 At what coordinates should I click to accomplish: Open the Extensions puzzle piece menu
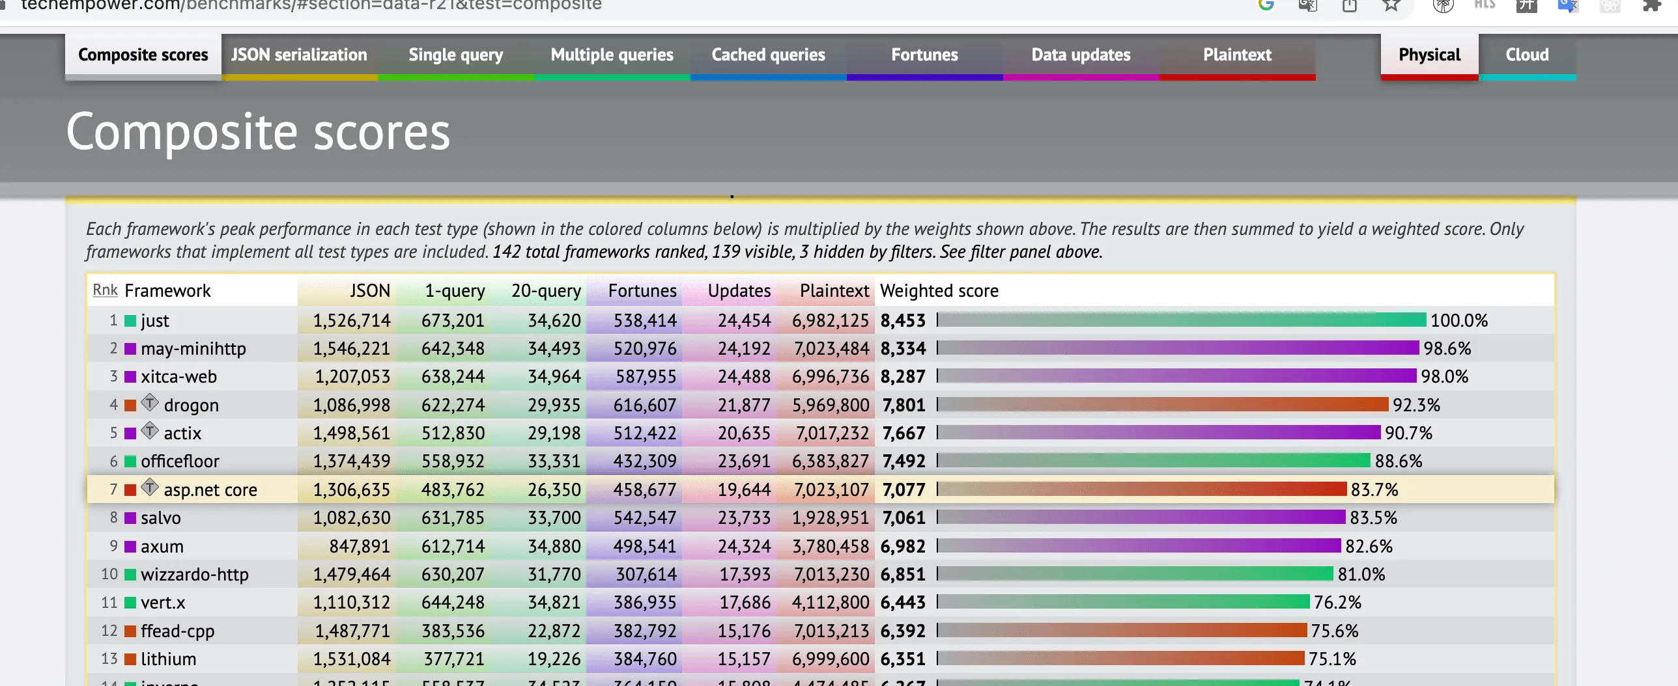point(1652,5)
